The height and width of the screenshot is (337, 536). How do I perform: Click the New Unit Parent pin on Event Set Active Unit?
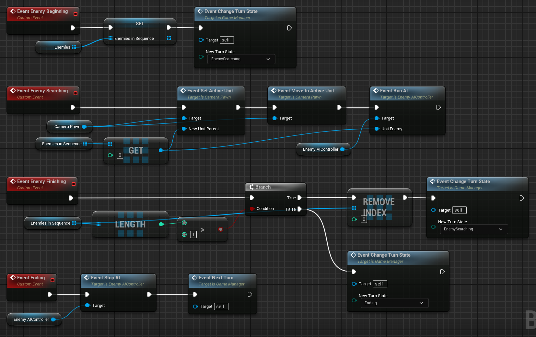click(184, 129)
